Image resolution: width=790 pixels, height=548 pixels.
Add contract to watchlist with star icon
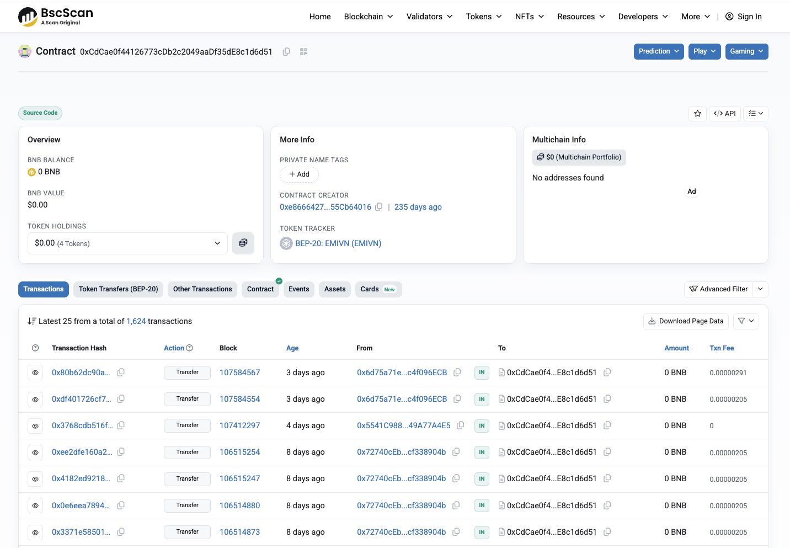pyautogui.click(x=697, y=114)
